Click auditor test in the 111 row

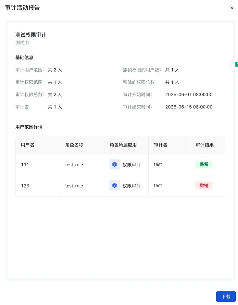[158, 165]
